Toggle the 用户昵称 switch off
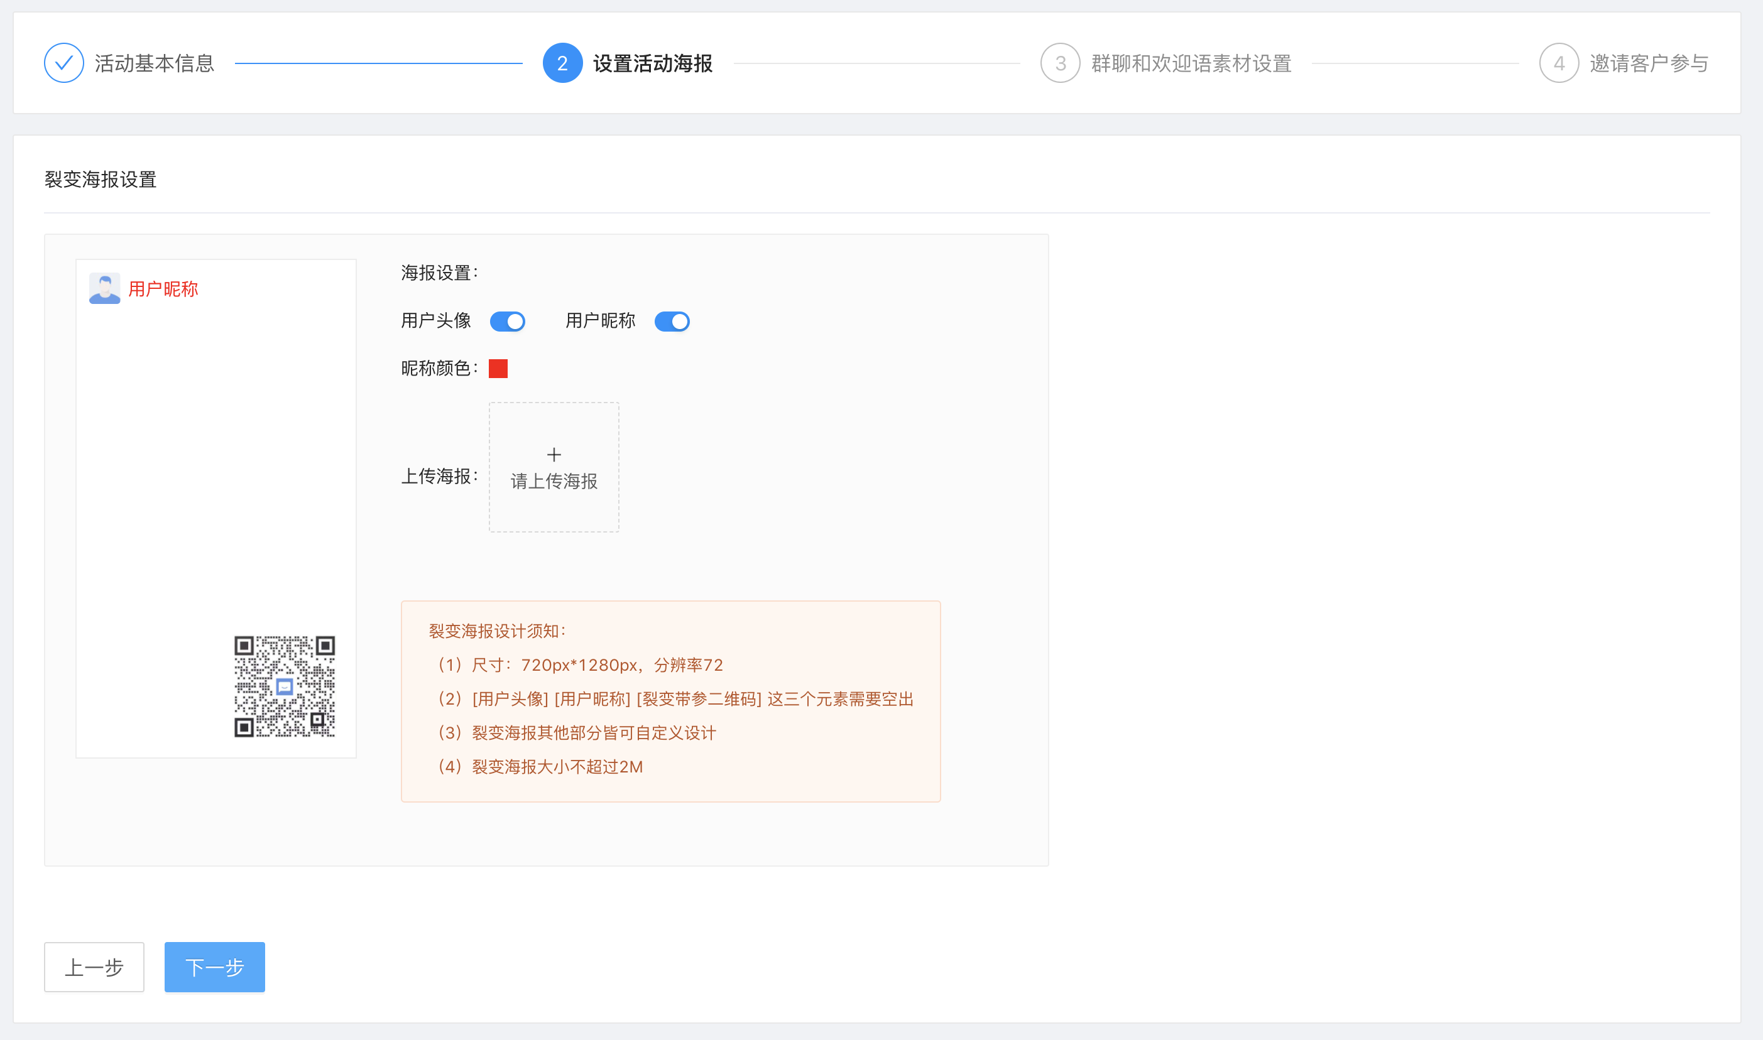 [672, 322]
